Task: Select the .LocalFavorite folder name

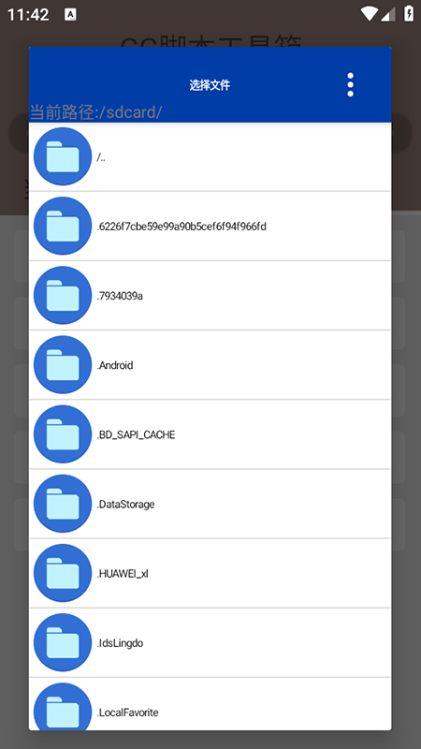Action: coord(127,712)
